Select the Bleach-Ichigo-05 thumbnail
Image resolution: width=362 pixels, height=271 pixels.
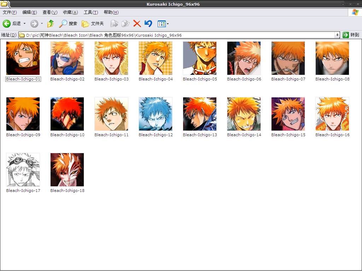tap(200, 58)
